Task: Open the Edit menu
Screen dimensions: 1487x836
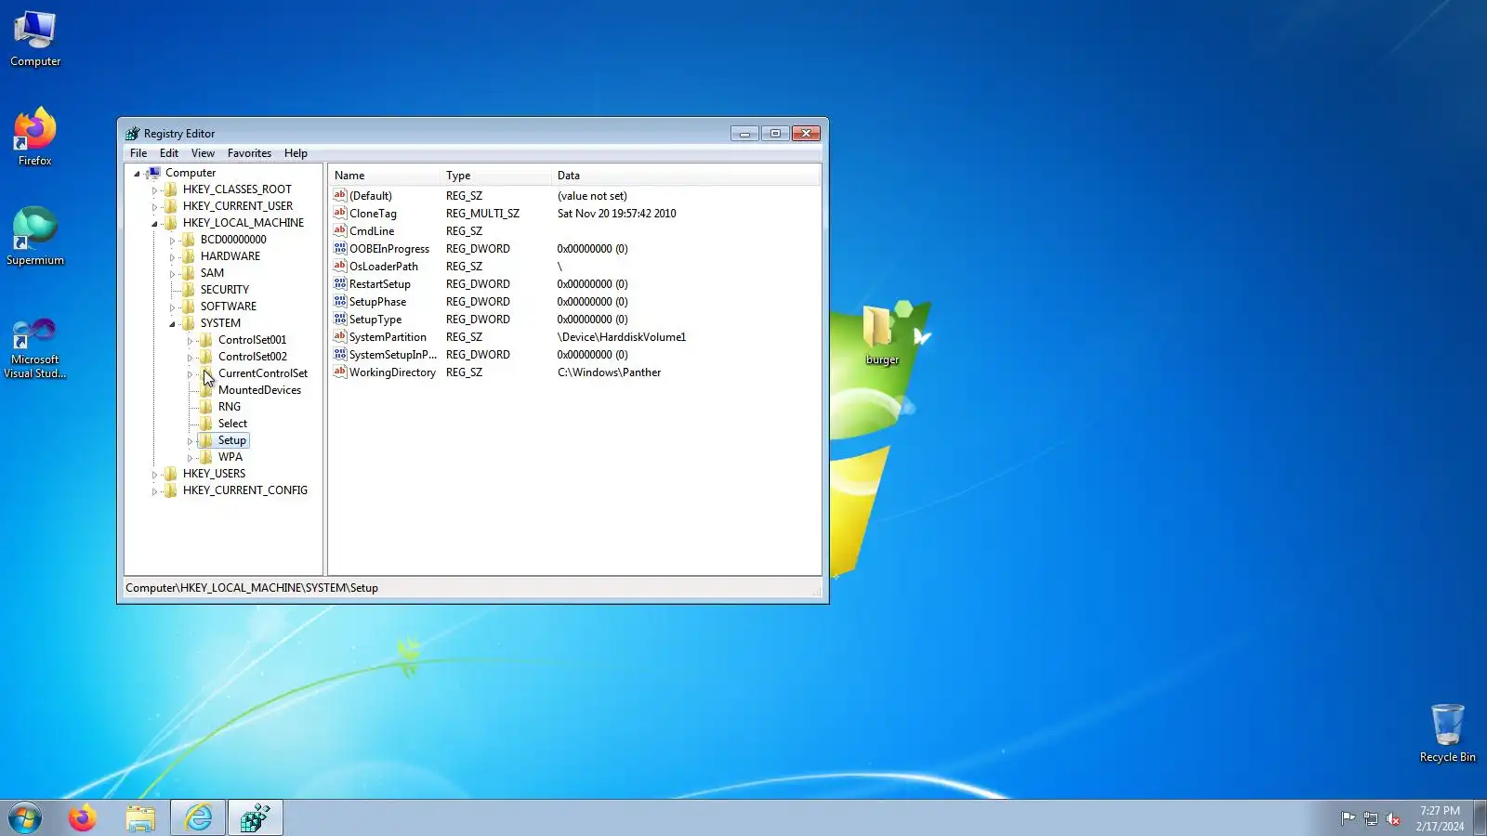Action: (x=169, y=153)
